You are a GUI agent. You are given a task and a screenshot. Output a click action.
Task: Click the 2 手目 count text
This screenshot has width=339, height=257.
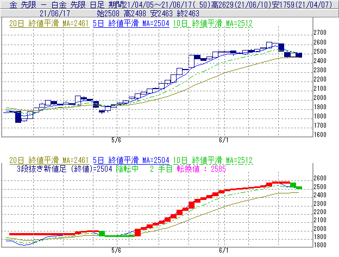[x=161, y=169]
